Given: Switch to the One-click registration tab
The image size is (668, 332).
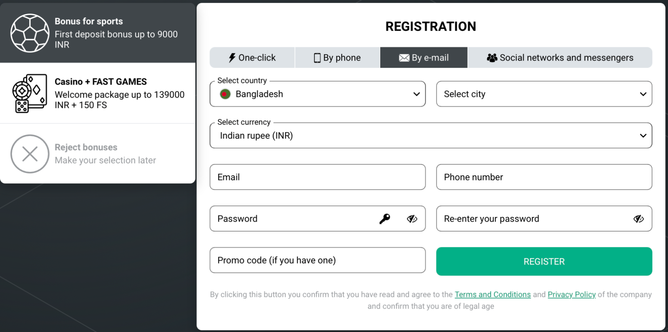Looking at the screenshot, I should pyautogui.click(x=252, y=58).
